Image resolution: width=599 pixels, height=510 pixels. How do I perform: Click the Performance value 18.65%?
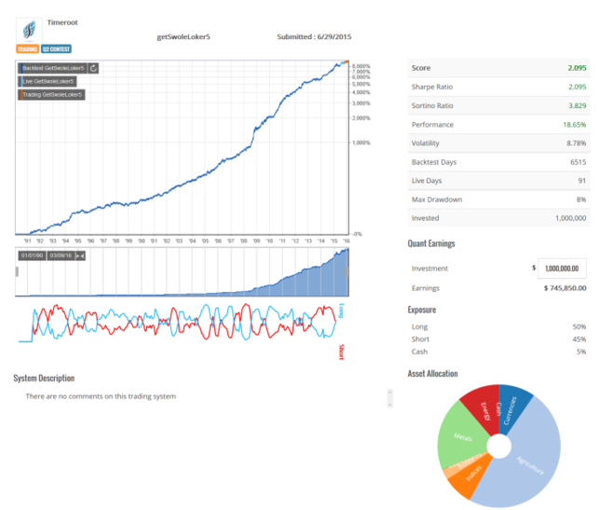(575, 125)
